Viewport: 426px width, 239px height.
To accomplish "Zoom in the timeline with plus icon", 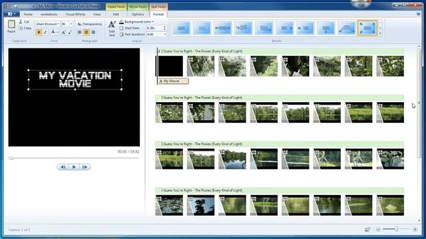I will click(415, 230).
